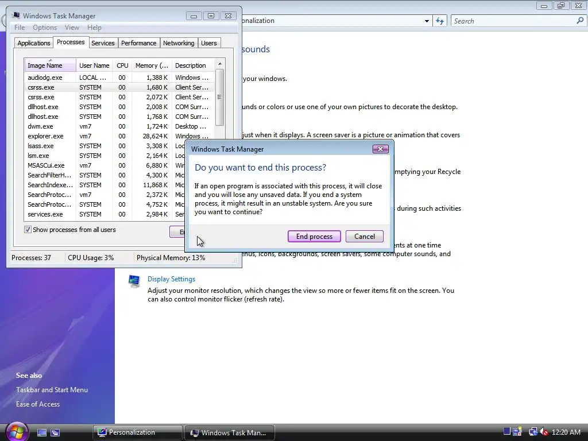Click the process list scrollbar thumb

click(220, 98)
